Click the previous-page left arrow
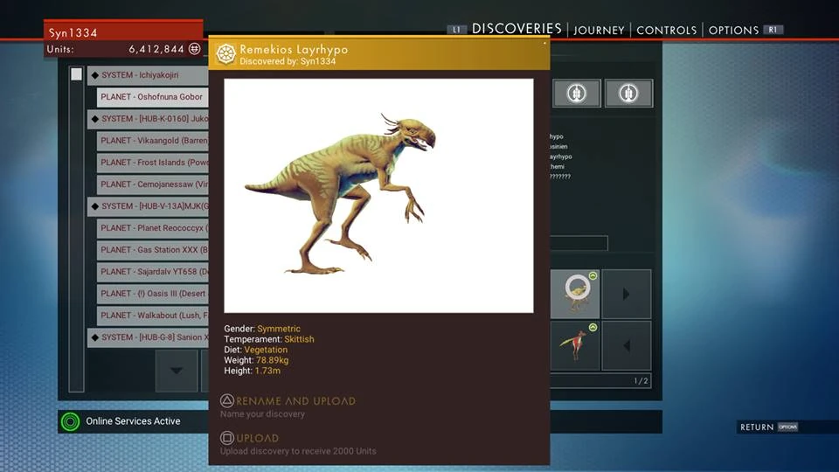The height and width of the screenshot is (472, 839). [x=626, y=346]
